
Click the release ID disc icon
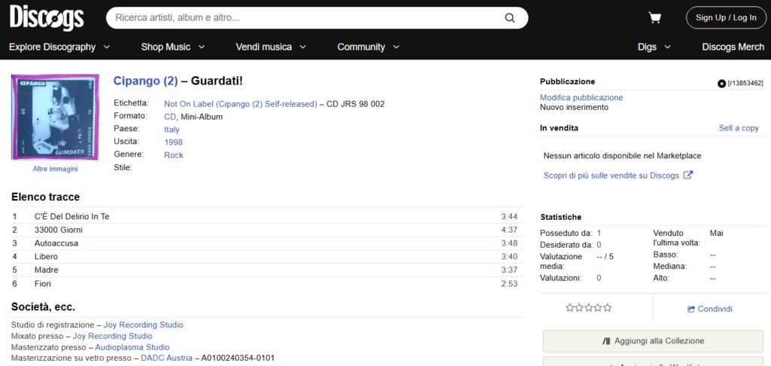721,83
